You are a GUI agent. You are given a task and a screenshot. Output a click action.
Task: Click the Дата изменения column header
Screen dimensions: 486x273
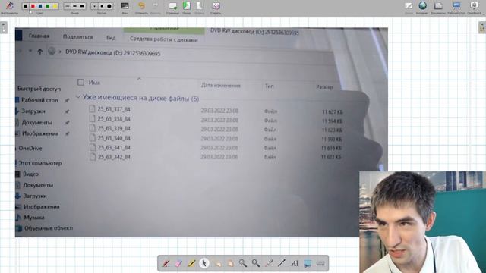tap(221, 86)
